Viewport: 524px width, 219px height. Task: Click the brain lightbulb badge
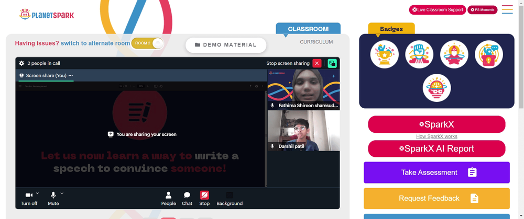pyautogui.click(x=436, y=88)
